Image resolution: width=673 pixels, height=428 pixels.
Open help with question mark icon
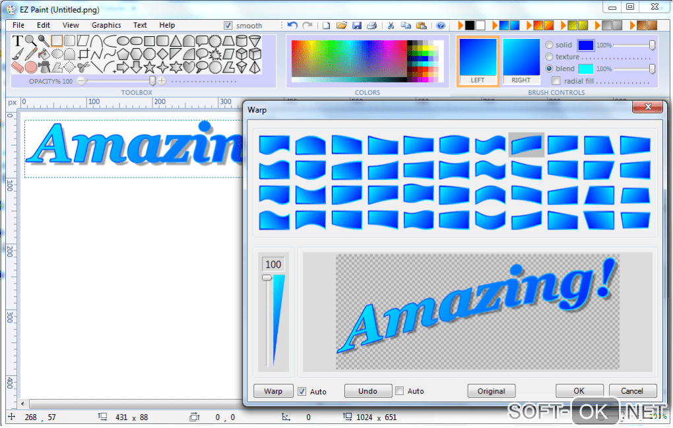440,25
